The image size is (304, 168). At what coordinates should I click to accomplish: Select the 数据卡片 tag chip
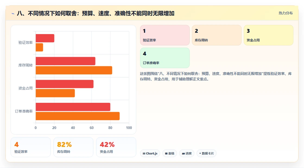(x=207, y=153)
